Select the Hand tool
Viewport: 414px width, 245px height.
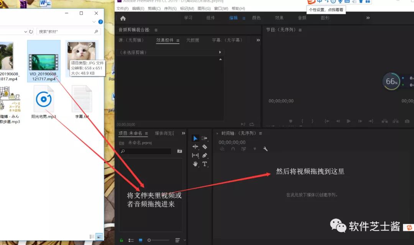[x=195, y=164]
